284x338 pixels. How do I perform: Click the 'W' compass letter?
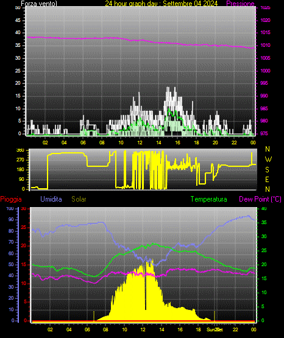click(x=268, y=160)
